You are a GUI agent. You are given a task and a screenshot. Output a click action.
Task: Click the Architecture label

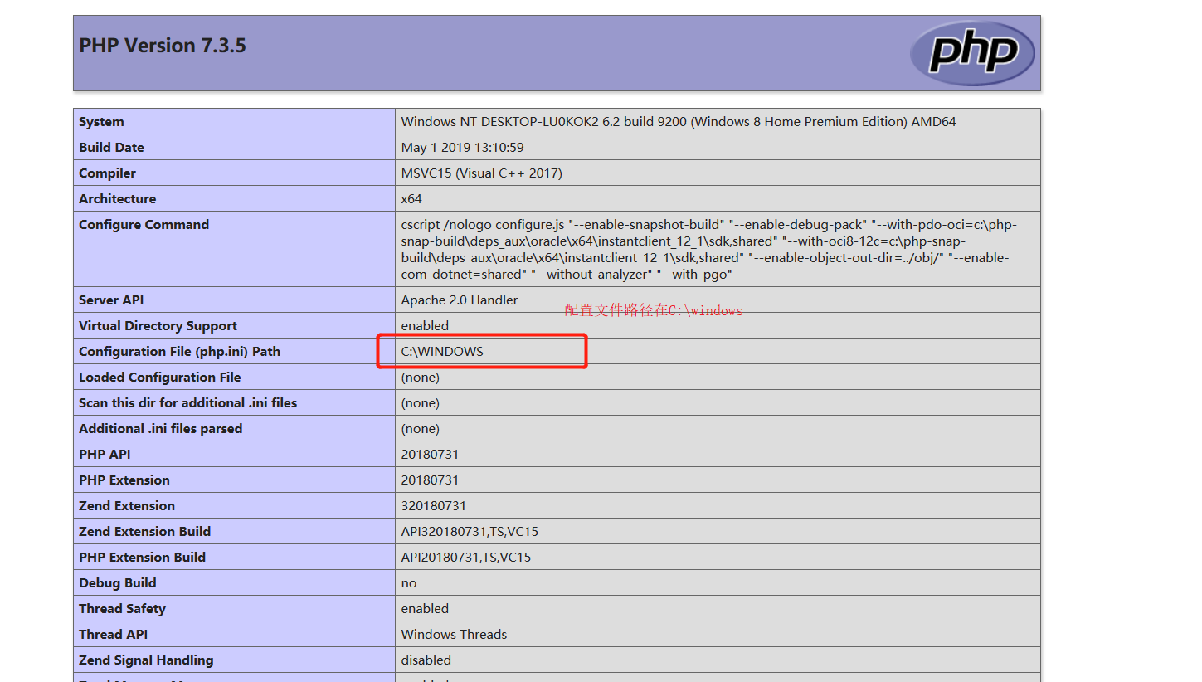coord(117,199)
